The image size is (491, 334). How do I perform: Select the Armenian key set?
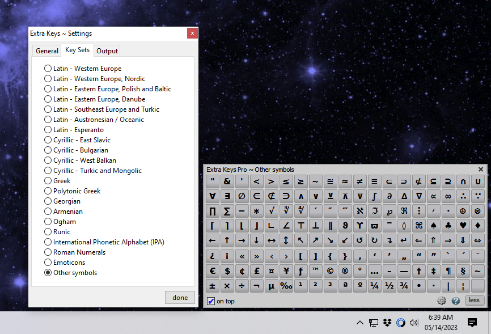tap(64, 211)
